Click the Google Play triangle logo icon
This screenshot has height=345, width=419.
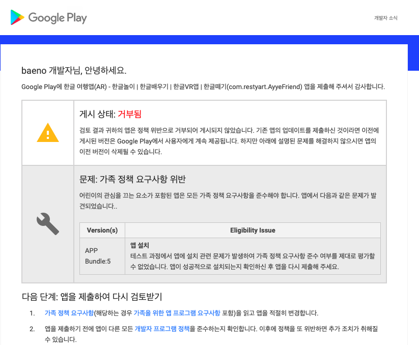[x=17, y=17]
